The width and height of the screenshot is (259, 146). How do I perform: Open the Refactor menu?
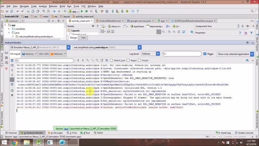pos(53,6)
